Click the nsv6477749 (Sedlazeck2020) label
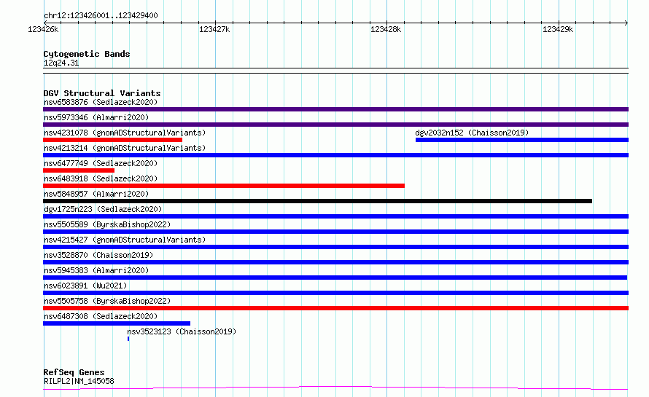 click(101, 163)
